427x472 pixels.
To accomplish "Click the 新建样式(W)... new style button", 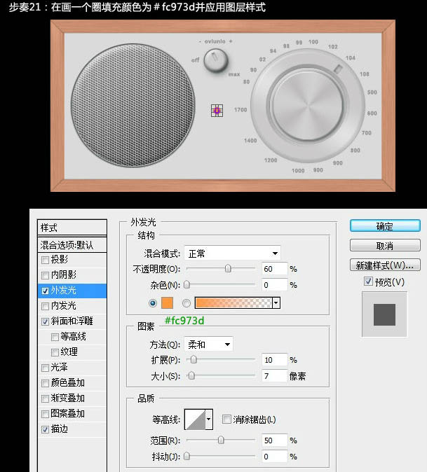I will click(385, 265).
